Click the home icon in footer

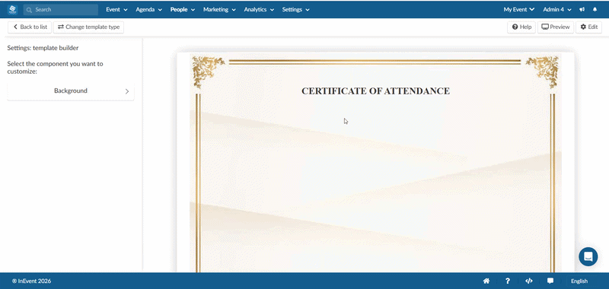click(486, 281)
